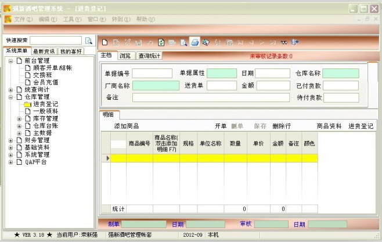Open 交接班 in the tree

pyautogui.click(x=42, y=75)
